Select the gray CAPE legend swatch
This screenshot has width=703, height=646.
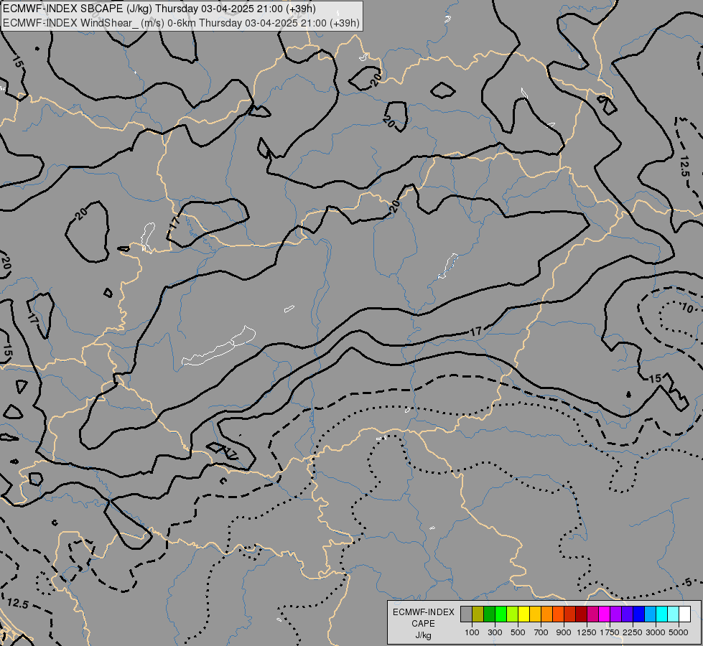466,614
